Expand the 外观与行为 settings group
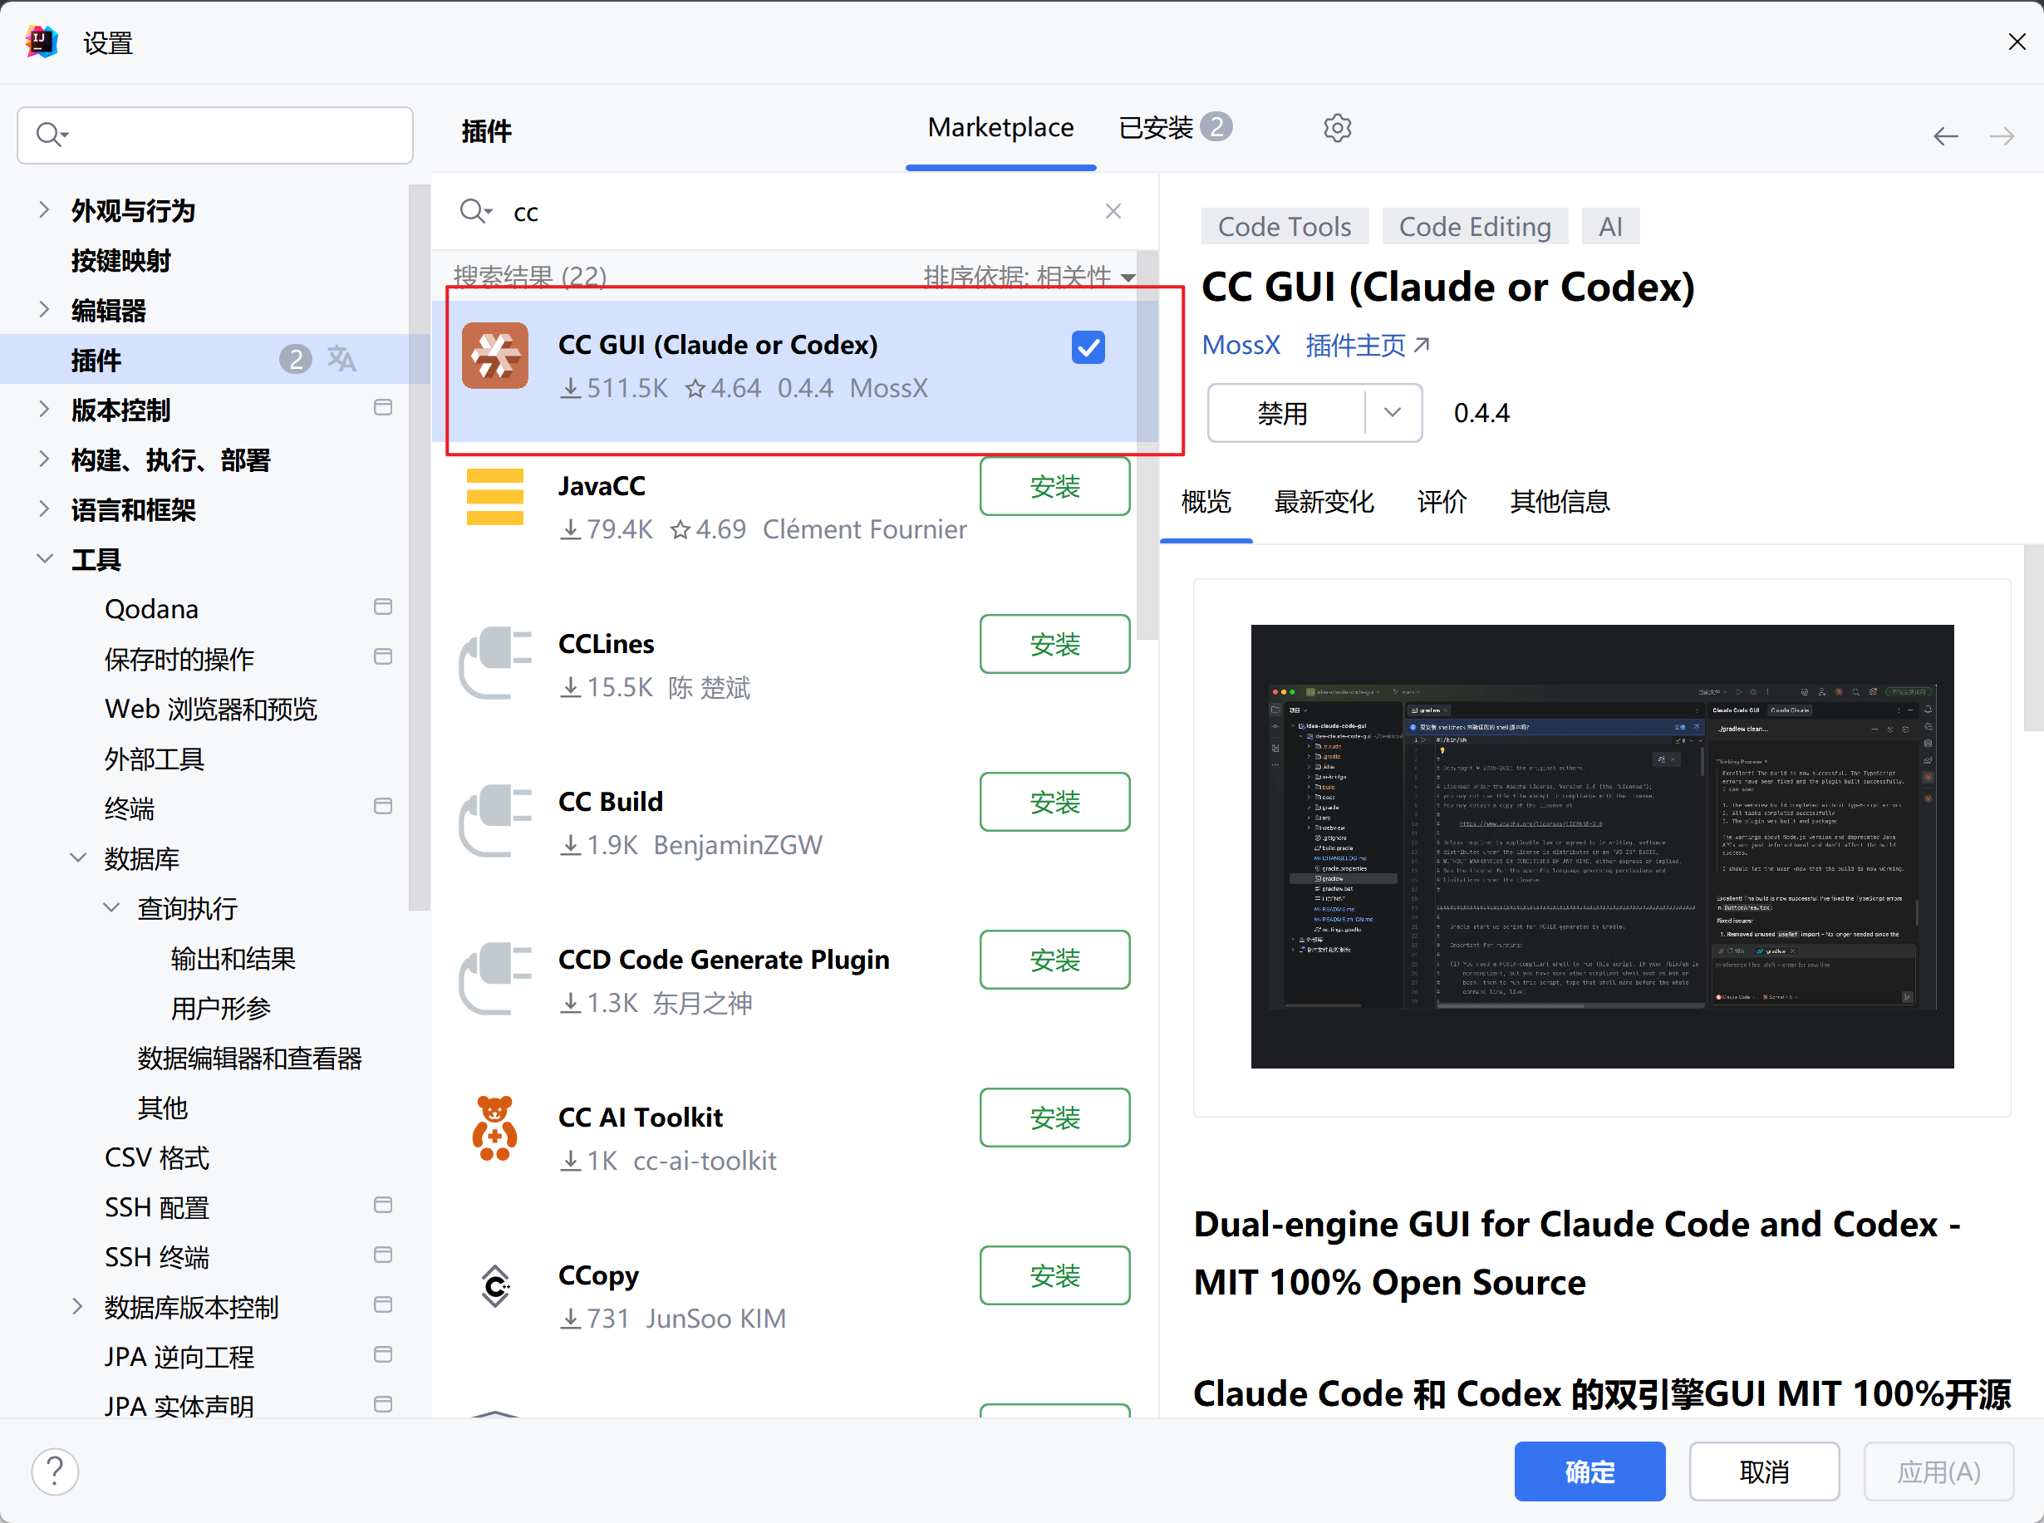2044x1523 pixels. (43, 209)
